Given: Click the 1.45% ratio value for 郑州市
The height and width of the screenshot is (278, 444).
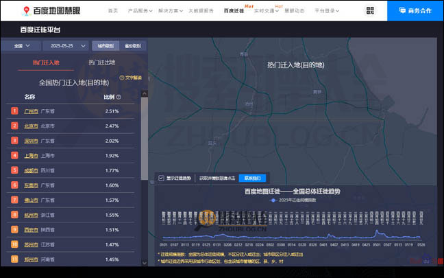Looking at the screenshot, I should (112, 259).
